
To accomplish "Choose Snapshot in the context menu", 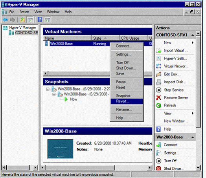I will tap(127, 96).
